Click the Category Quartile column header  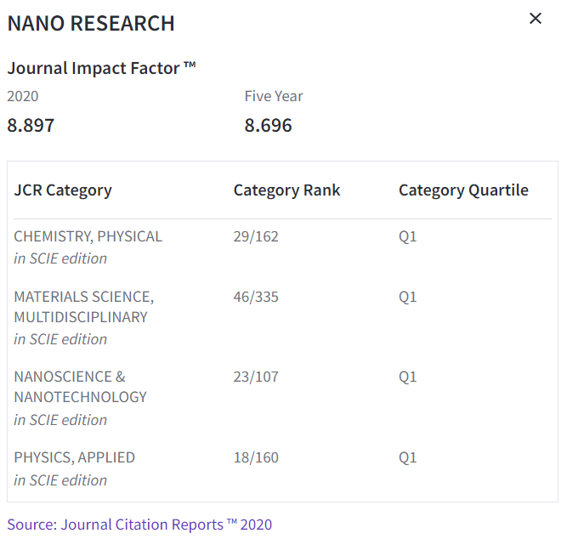click(463, 190)
